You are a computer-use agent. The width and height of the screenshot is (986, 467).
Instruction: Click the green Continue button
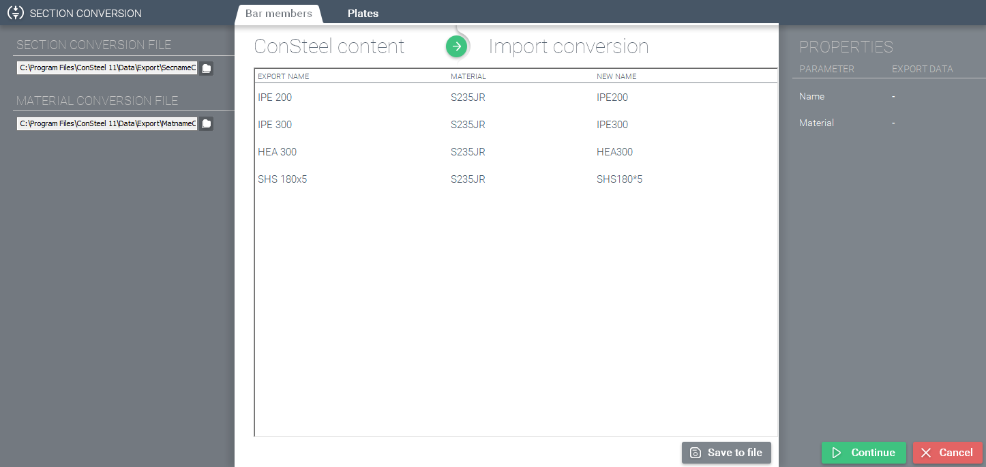[x=864, y=453]
